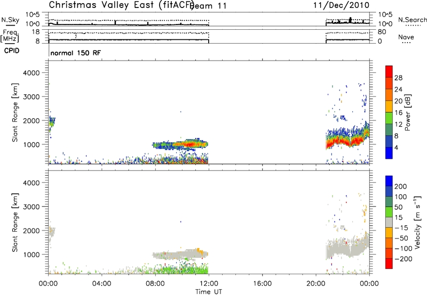Click the 'Time UT' axis title
The image size is (427, 295).
209,292
